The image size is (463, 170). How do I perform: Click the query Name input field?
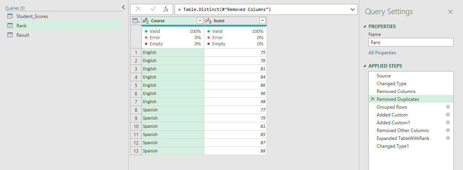[411, 42]
